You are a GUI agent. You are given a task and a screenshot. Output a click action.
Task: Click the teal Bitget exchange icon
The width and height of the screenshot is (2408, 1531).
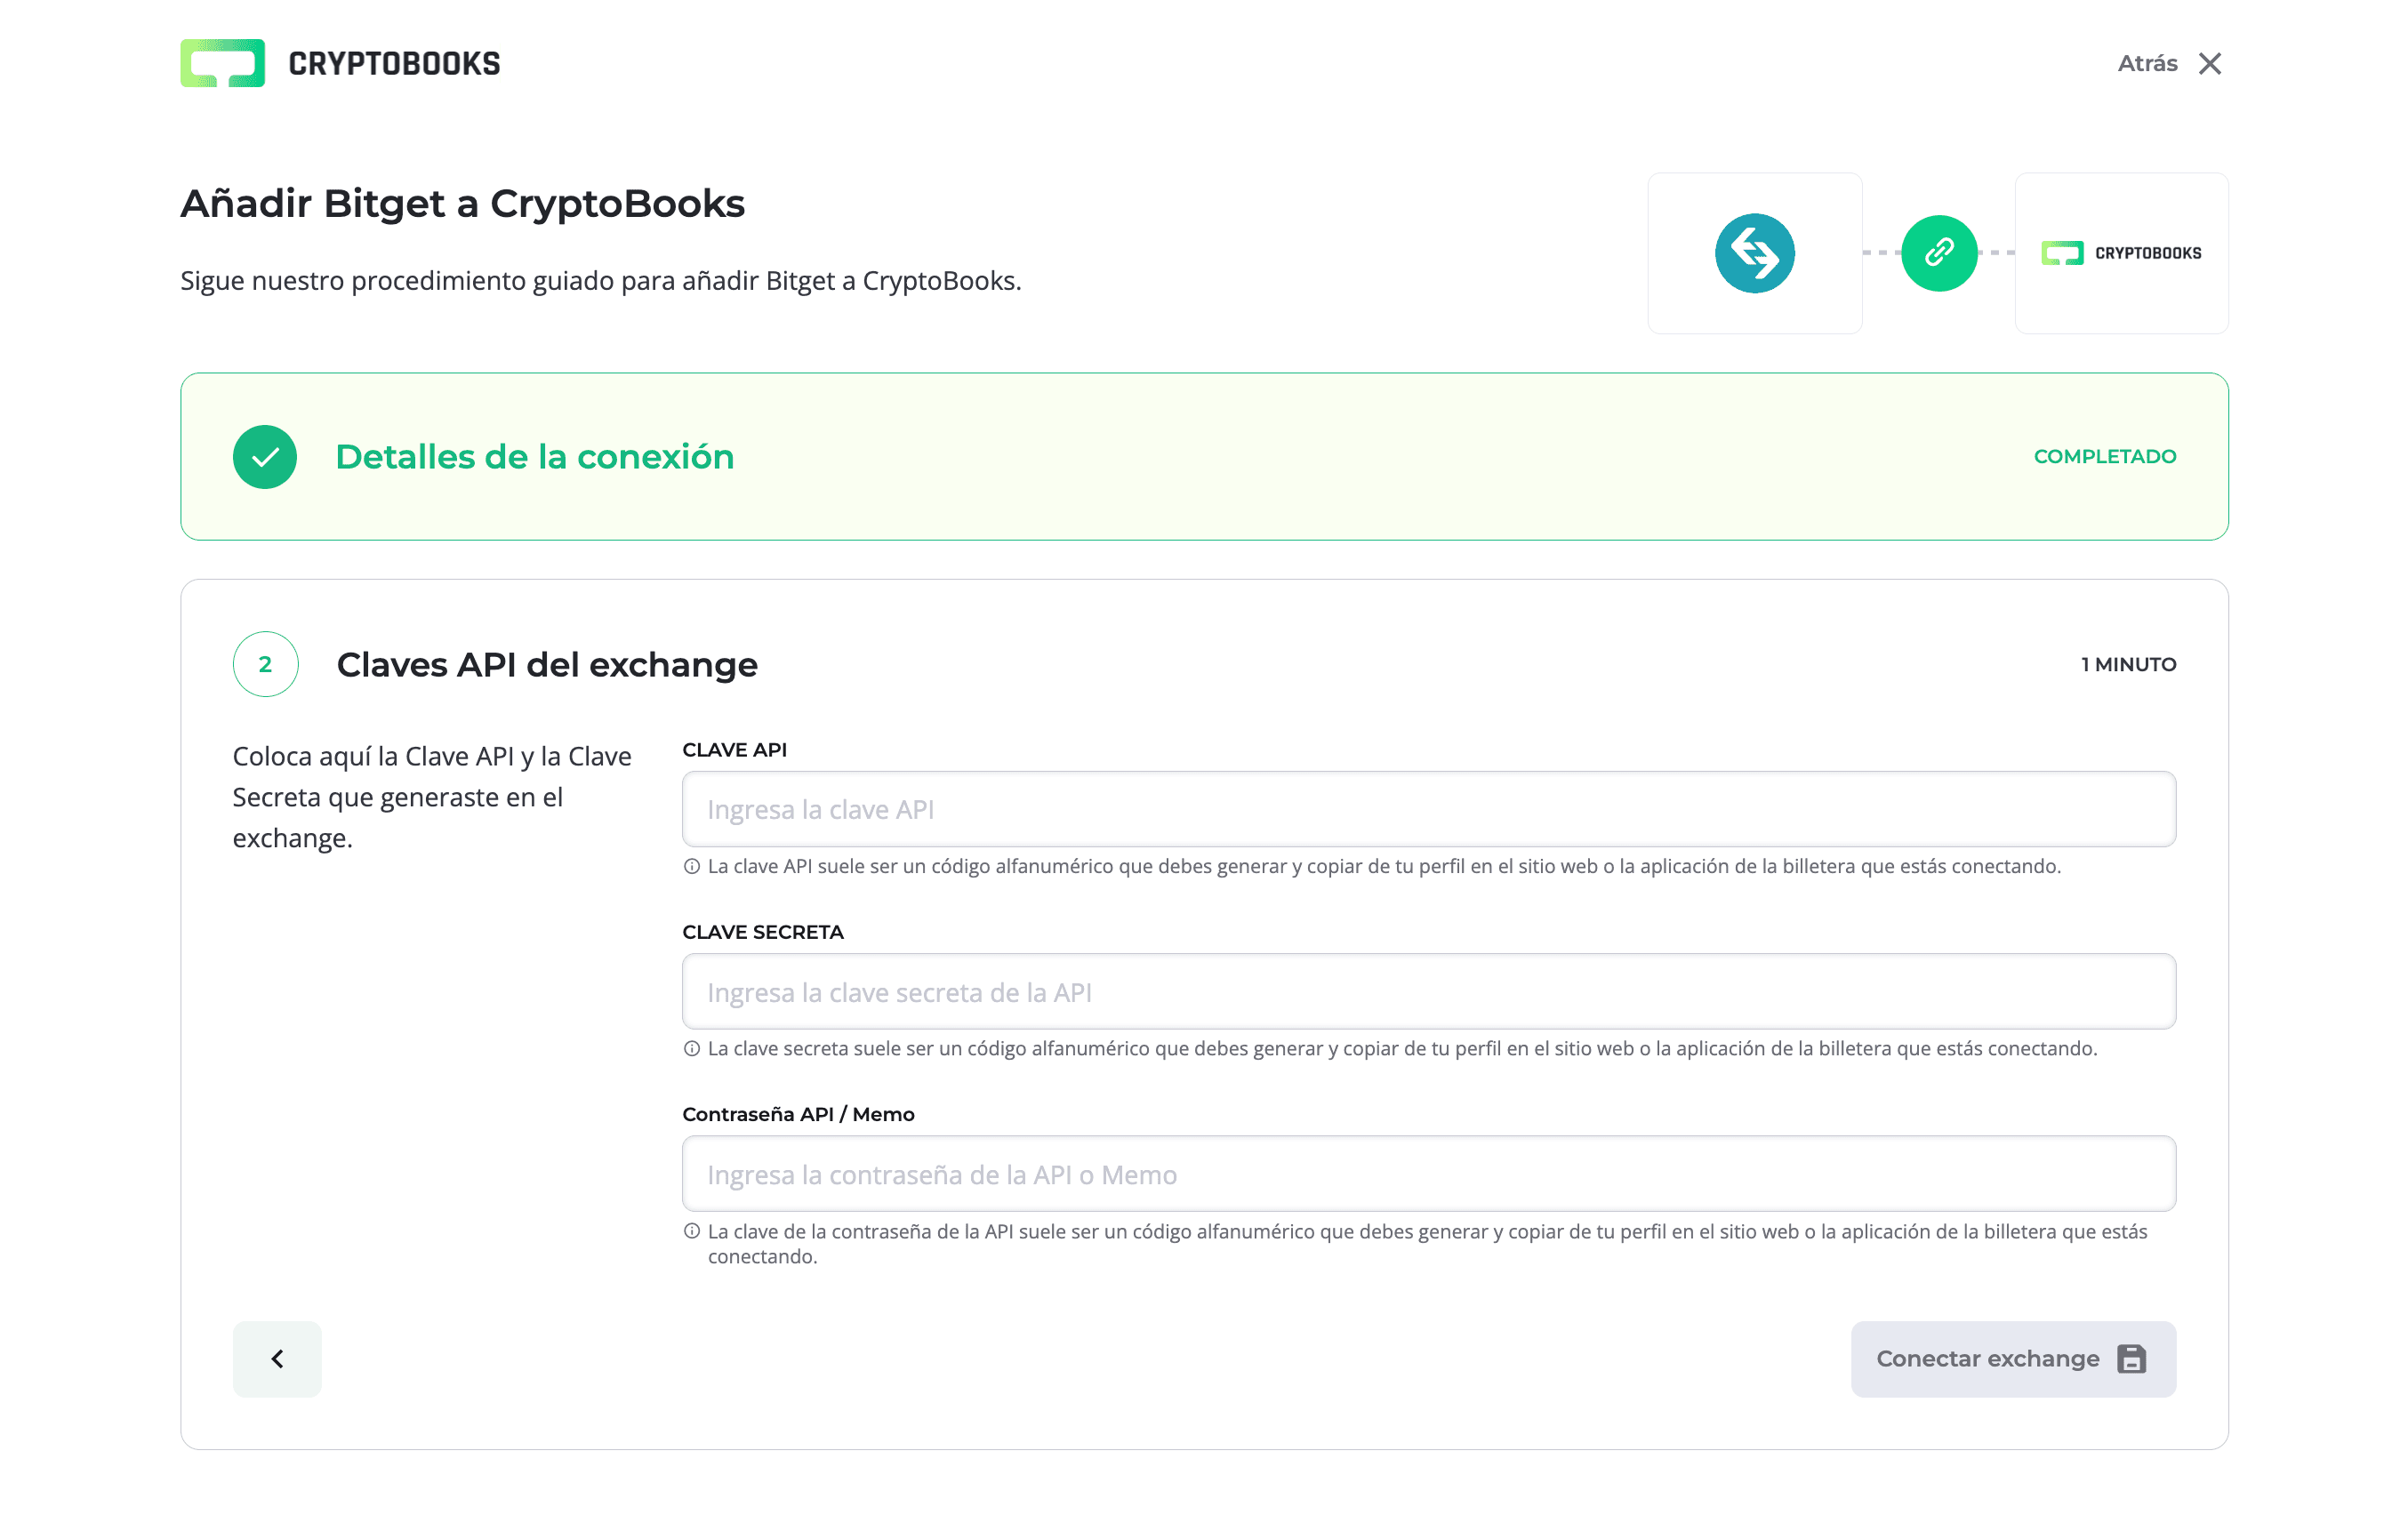(x=1755, y=253)
